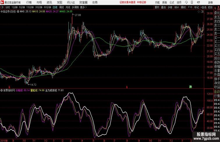
Task: Click the headset customer service icon
Action: pos(186,2)
